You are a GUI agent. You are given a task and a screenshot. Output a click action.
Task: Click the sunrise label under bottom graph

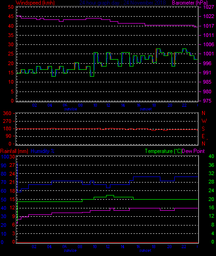[x=70, y=250]
